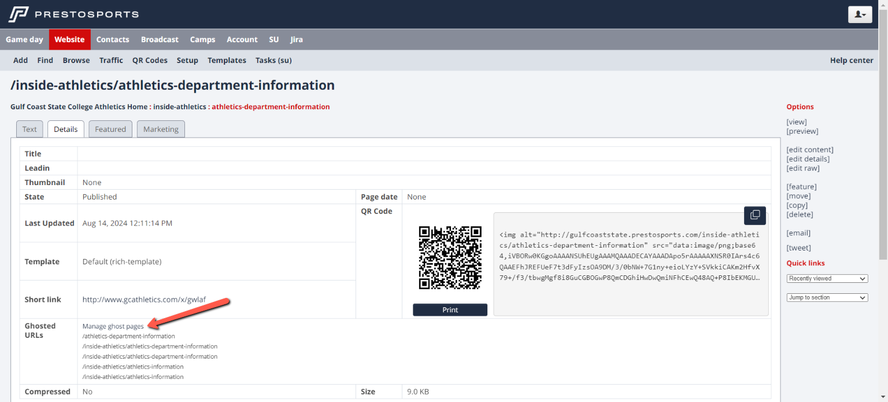Open the user account menu icon
This screenshot has width=888, height=402.
click(x=860, y=14)
